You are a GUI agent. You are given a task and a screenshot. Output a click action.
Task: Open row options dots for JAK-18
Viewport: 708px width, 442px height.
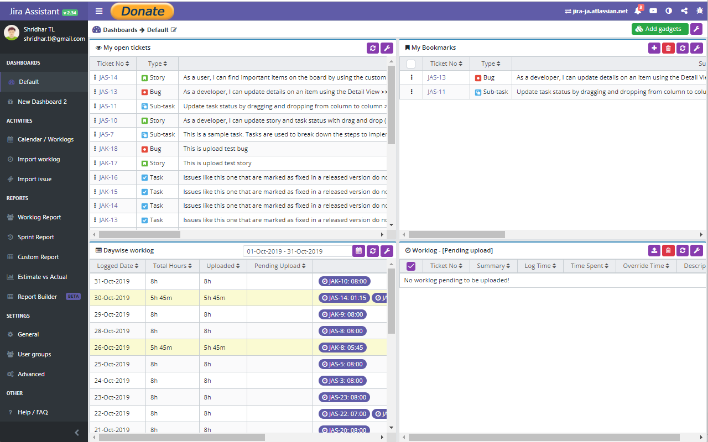[x=95, y=149]
